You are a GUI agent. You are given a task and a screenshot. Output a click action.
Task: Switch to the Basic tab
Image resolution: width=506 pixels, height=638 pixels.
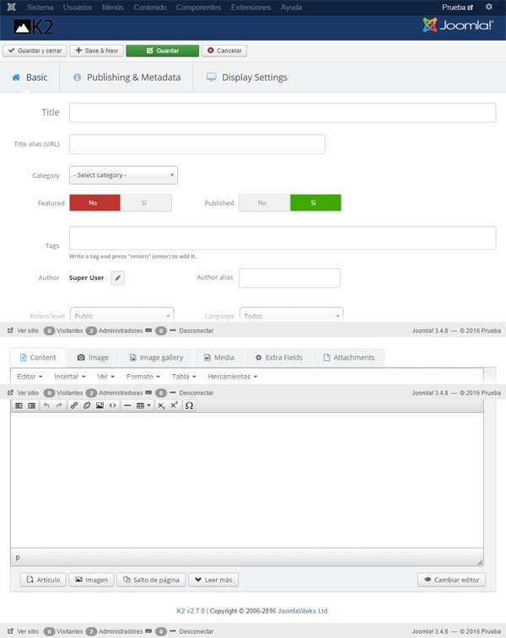[x=30, y=78]
